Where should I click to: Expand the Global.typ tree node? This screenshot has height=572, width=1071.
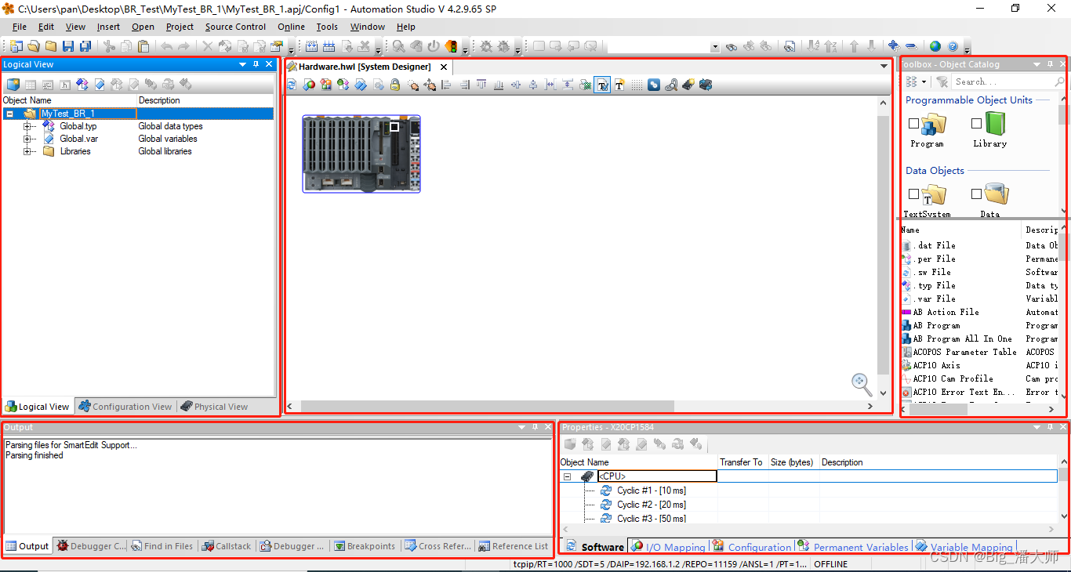coord(27,126)
